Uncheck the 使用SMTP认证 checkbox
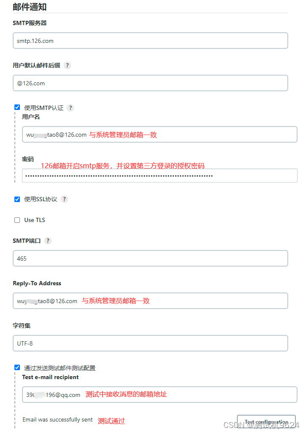 click(17, 107)
